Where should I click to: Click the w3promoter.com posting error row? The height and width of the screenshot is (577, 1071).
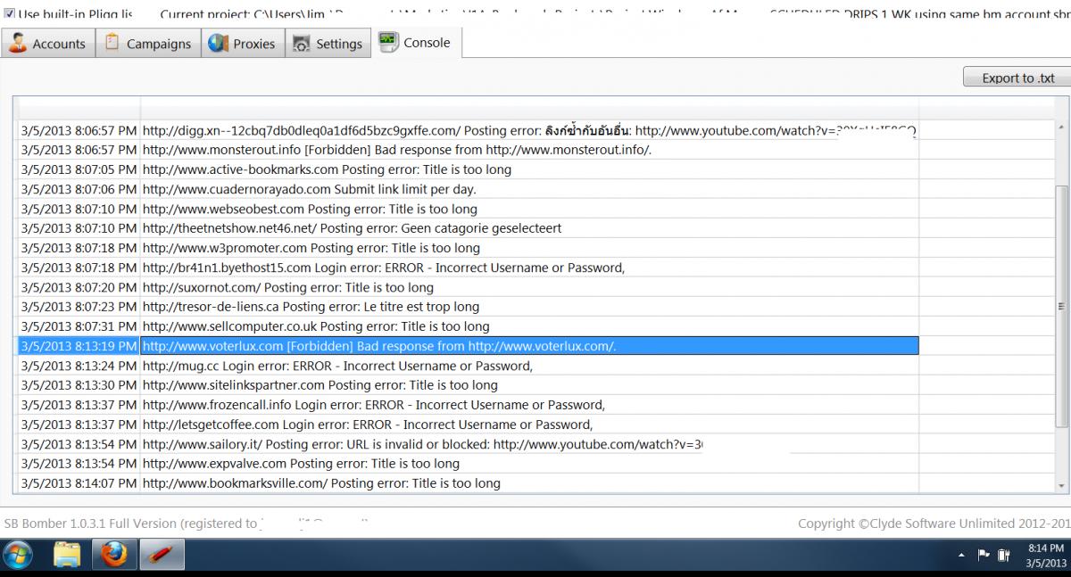click(x=469, y=248)
